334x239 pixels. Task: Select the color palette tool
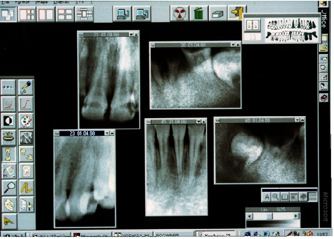pos(26,121)
